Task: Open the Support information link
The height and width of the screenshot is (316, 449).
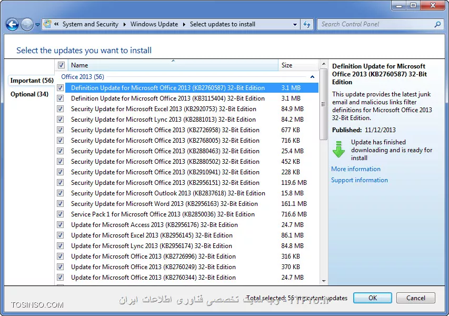Action: click(360, 180)
